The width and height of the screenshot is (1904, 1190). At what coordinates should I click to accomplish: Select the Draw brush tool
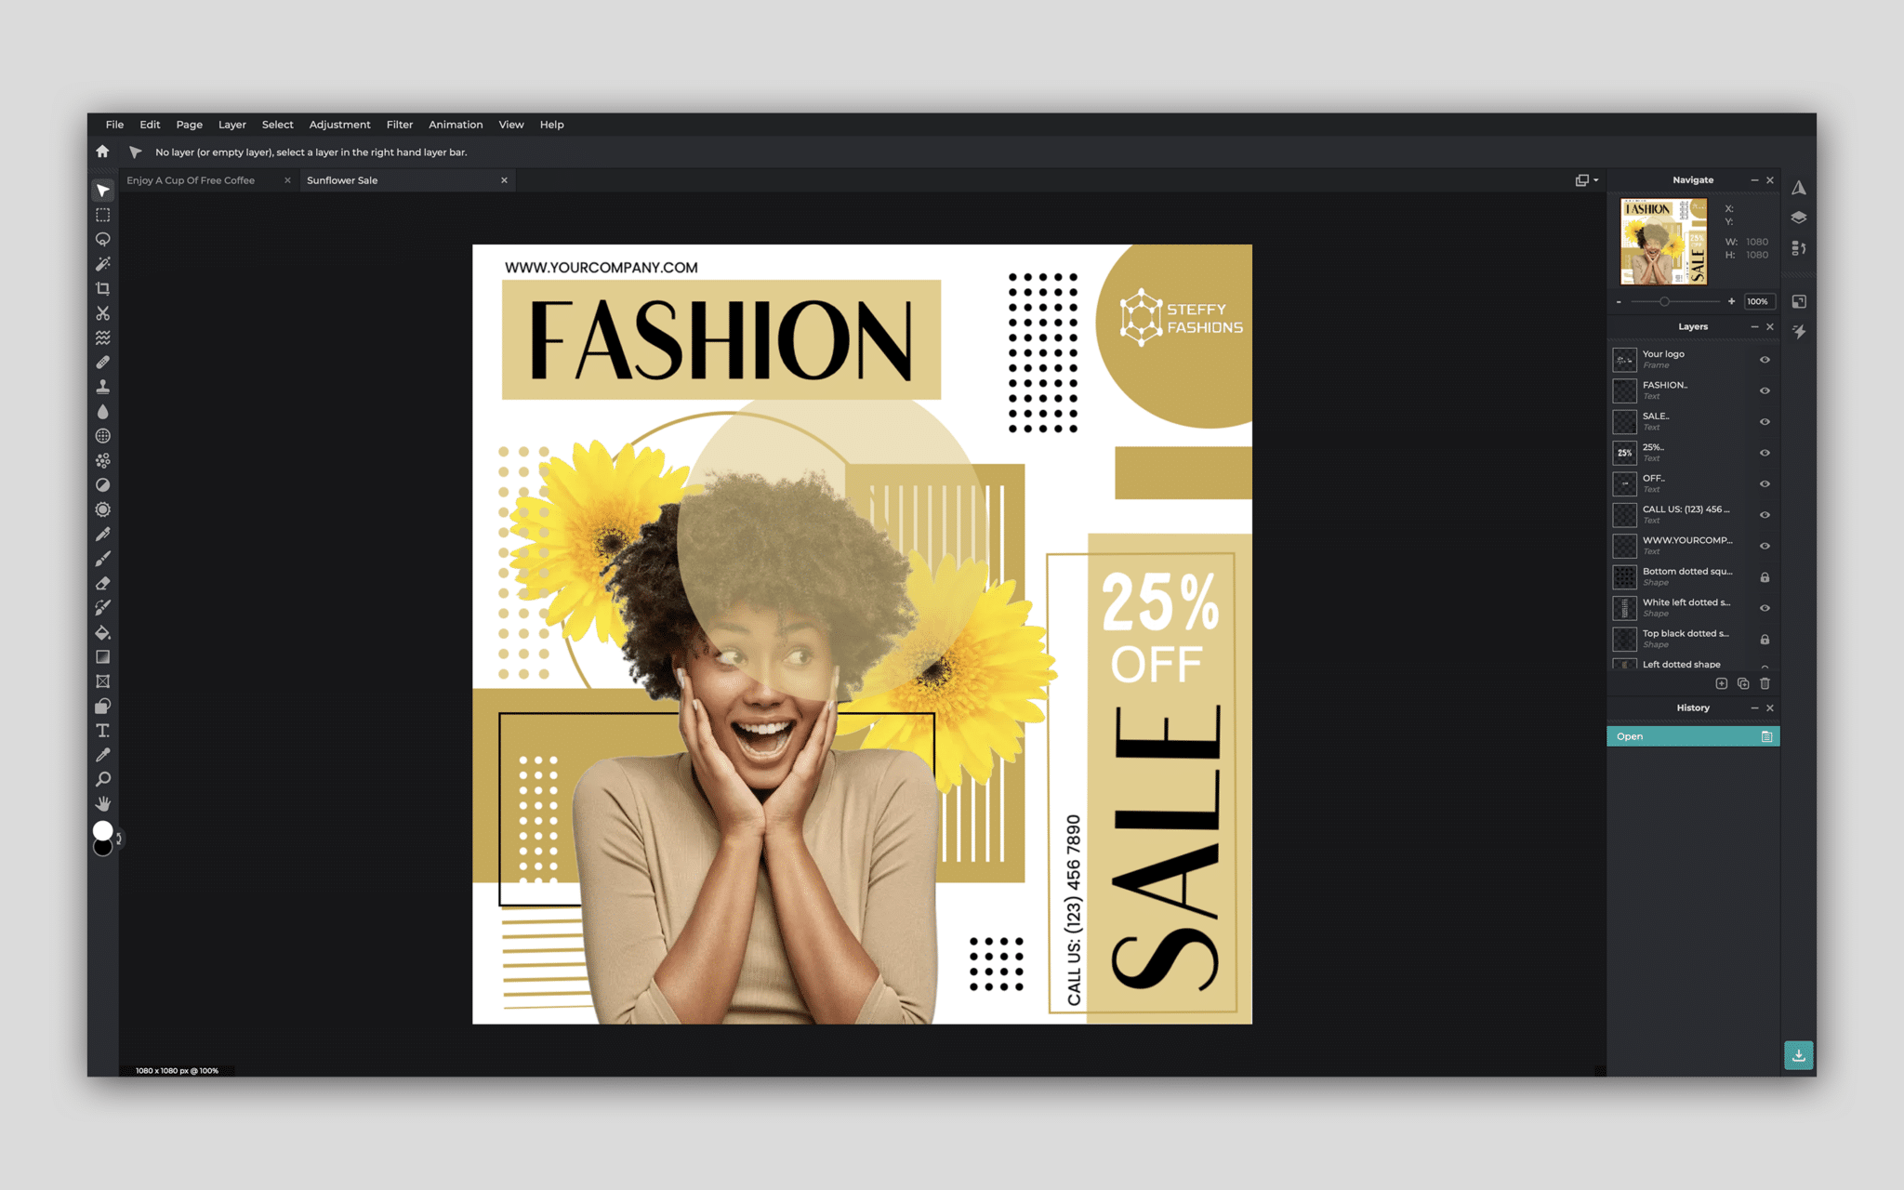103,559
